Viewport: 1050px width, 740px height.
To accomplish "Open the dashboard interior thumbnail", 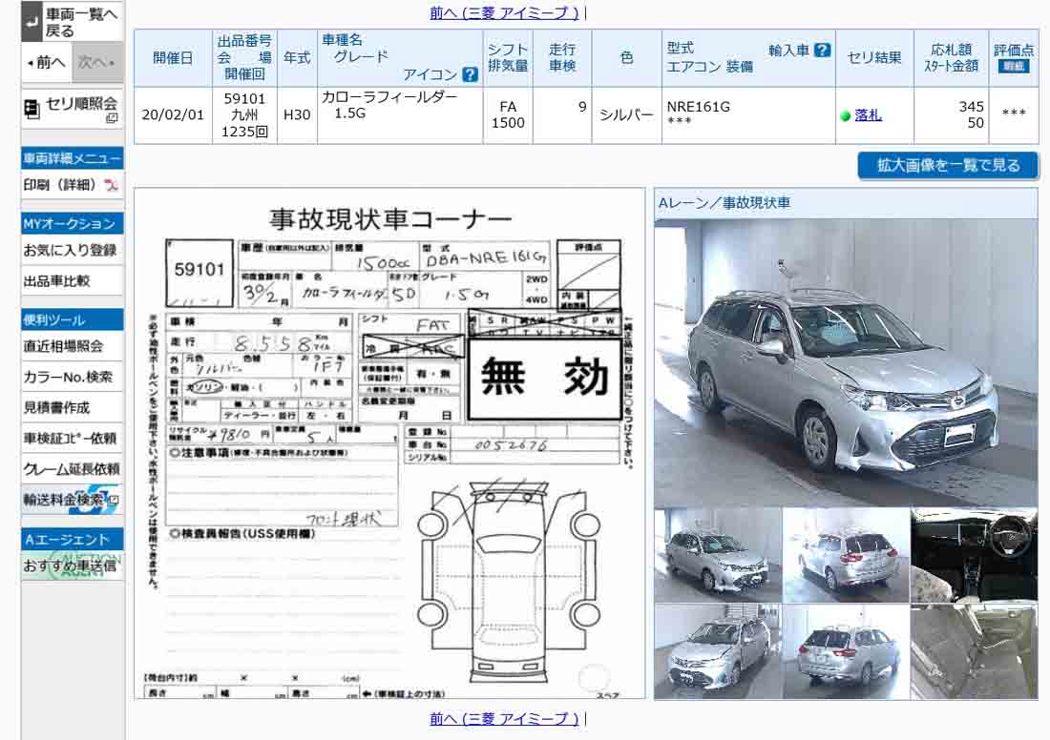I will pos(974,555).
